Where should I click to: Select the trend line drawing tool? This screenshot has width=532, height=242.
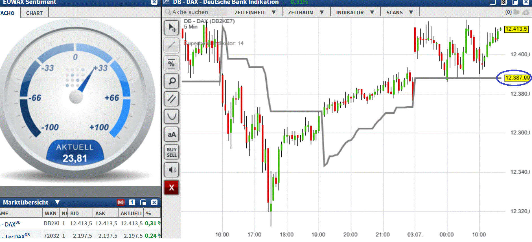172,45
